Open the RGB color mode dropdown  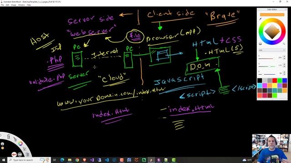point(272,50)
